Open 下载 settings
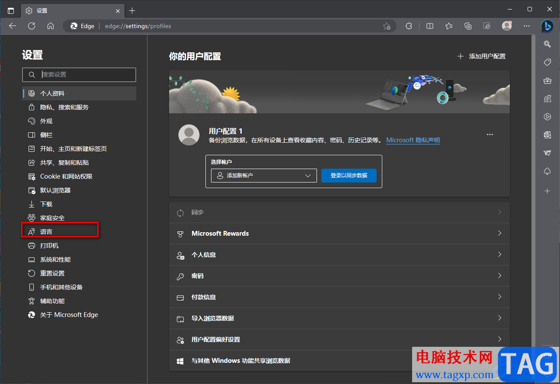The image size is (560, 384). click(x=79, y=204)
